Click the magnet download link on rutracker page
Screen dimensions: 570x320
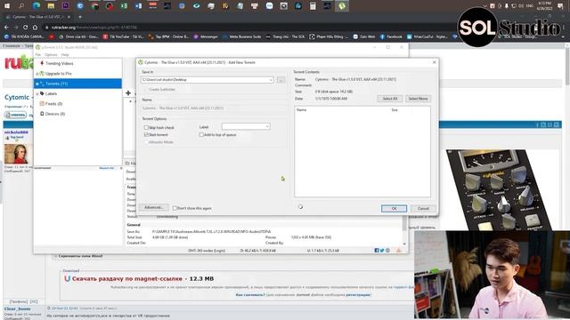tap(126, 278)
